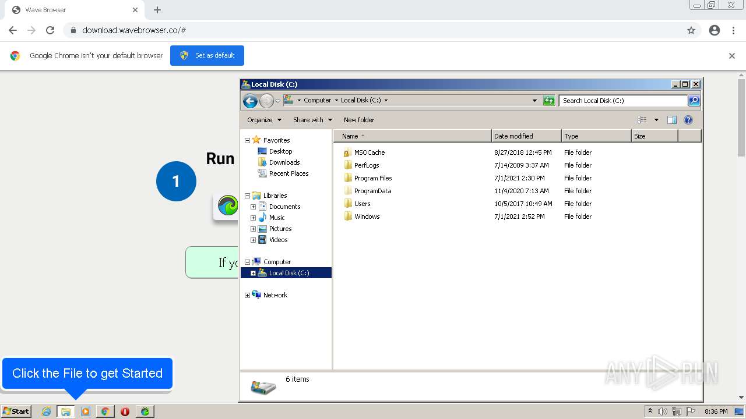Open Chrome three-dot menu
The image size is (746, 419).
pos(733,30)
